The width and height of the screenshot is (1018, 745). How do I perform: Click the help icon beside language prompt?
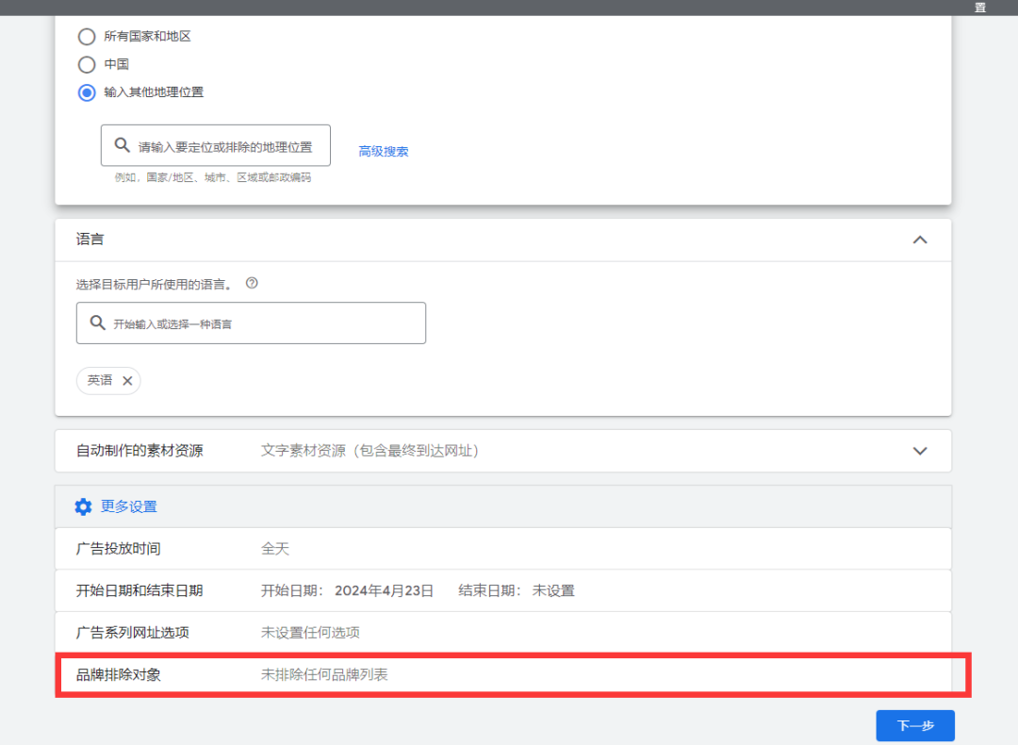point(252,283)
